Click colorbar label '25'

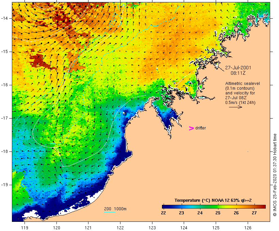(x=218, y=213)
